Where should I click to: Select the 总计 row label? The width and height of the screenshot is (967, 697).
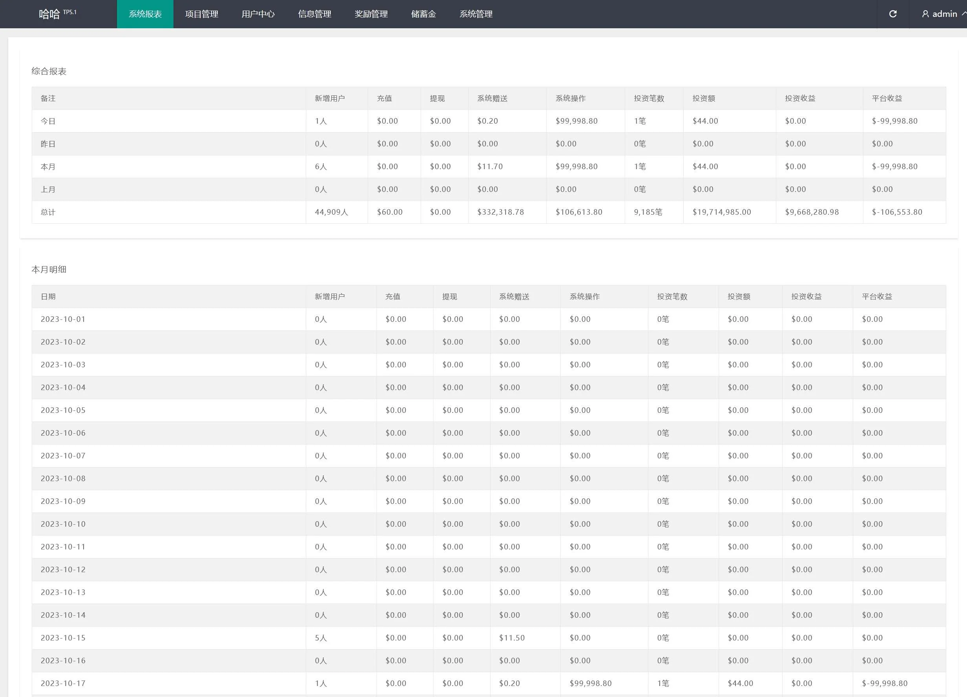(x=48, y=212)
